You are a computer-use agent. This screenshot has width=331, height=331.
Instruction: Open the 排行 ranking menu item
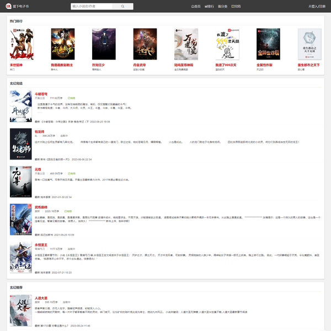pos(209,7)
